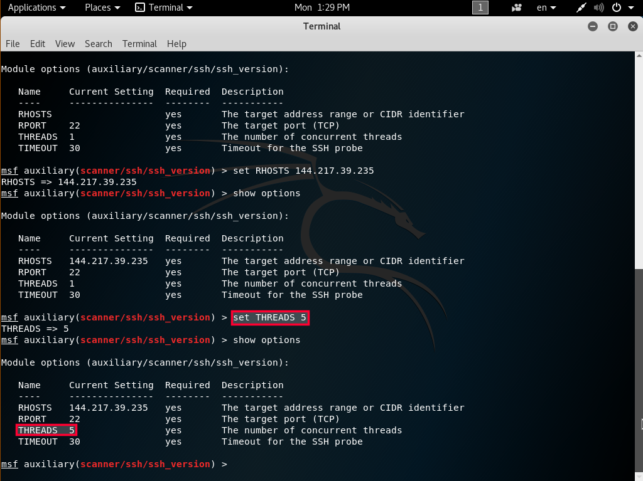
Task: Click the highlighted set THREADS 5 command
Action: tap(270, 318)
